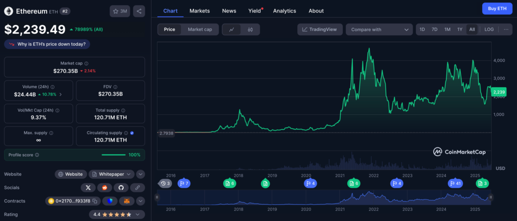This screenshot has height=221, width=517.
Task: Click the yellow BNB chain contract icon
Action: tap(51, 201)
